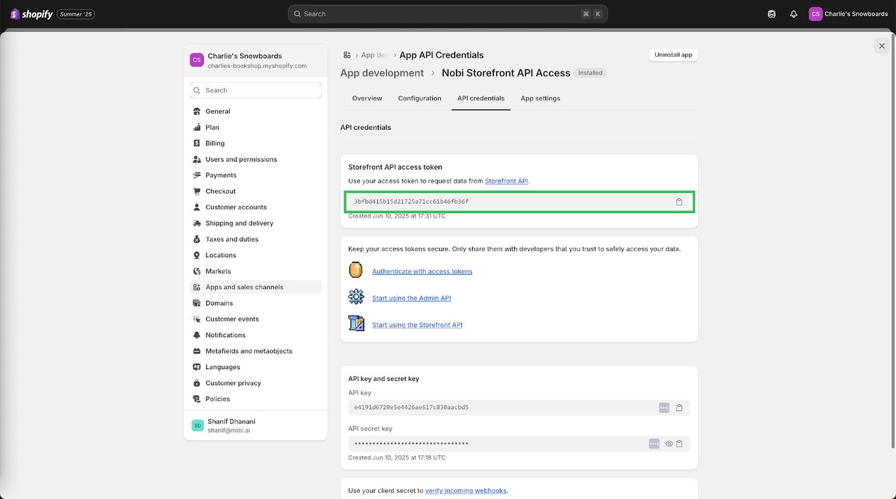The width and height of the screenshot is (896, 499).
Task: Reveal the API secret key with eye icon
Action: [669, 444]
